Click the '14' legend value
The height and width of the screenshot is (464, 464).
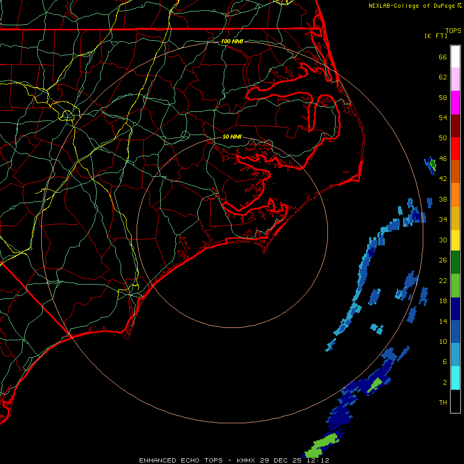(443, 321)
